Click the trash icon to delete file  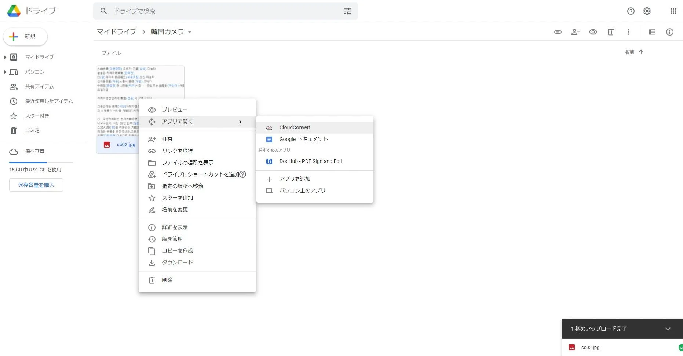(x=610, y=32)
